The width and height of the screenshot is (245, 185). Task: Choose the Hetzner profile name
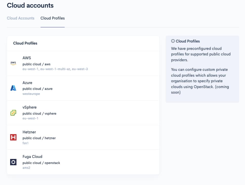point(29,132)
